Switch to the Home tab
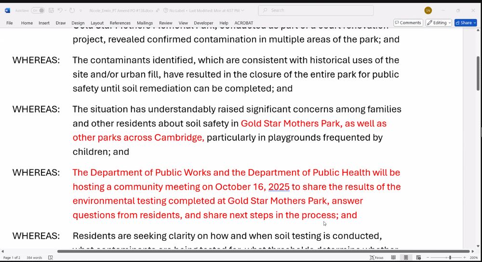 point(27,23)
